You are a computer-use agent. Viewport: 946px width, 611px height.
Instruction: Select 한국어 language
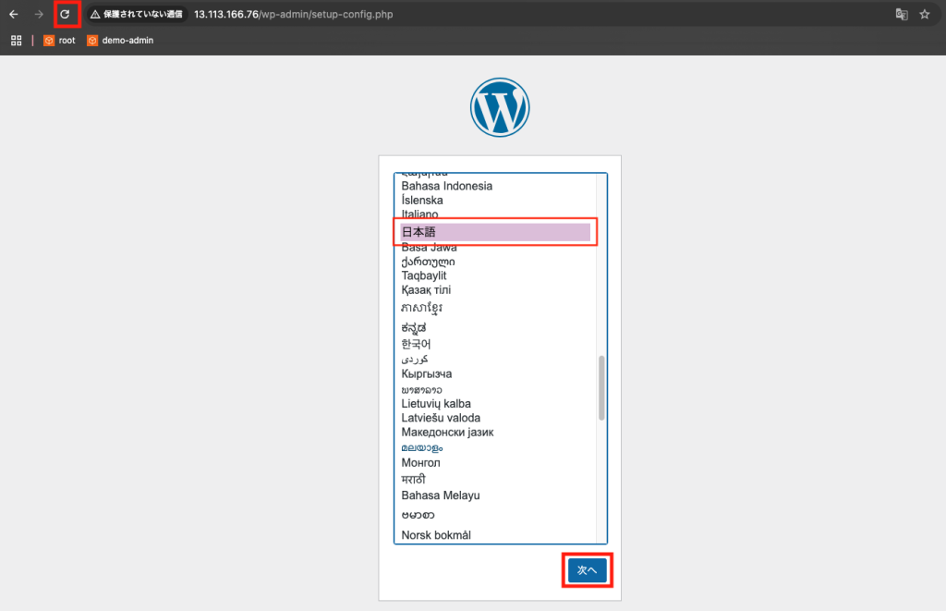pyautogui.click(x=495, y=344)
